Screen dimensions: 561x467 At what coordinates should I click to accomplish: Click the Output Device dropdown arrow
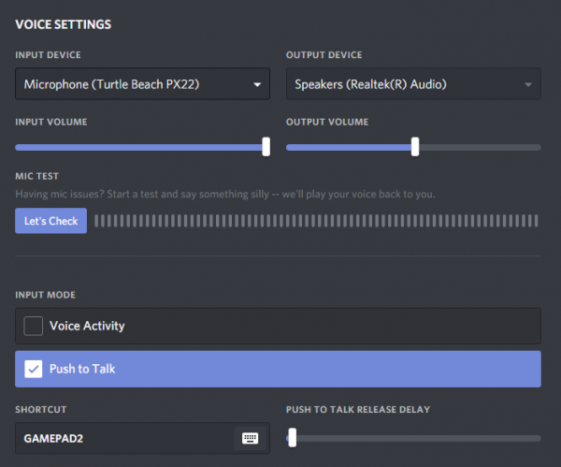pos(528,85)
